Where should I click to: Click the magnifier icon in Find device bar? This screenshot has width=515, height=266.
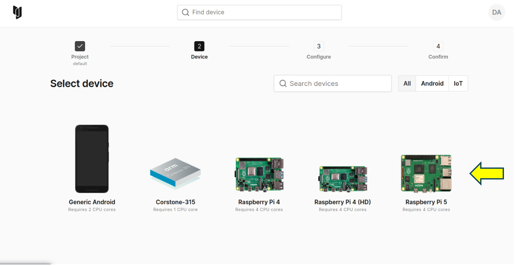pos(185,12)
